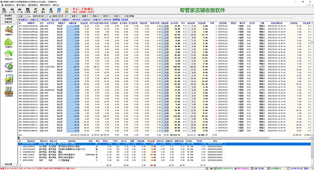The image size is (314, 170).
Task: Click the lightbulb icon in status bar
Action: click(x=207, y=169)
